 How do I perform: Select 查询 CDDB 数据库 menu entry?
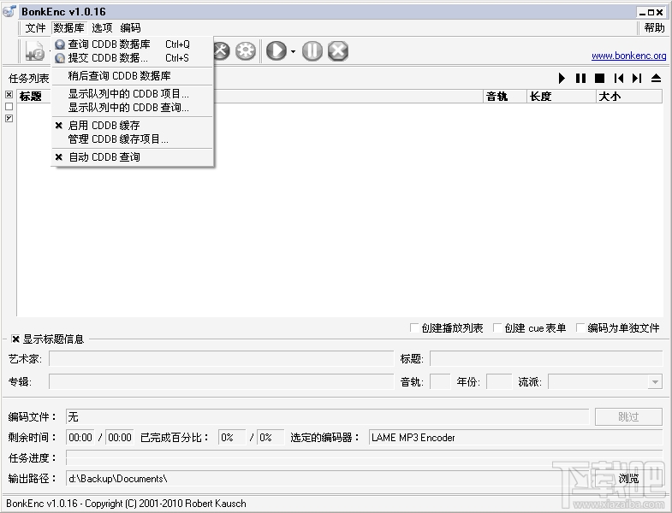[x=133, y=44]
